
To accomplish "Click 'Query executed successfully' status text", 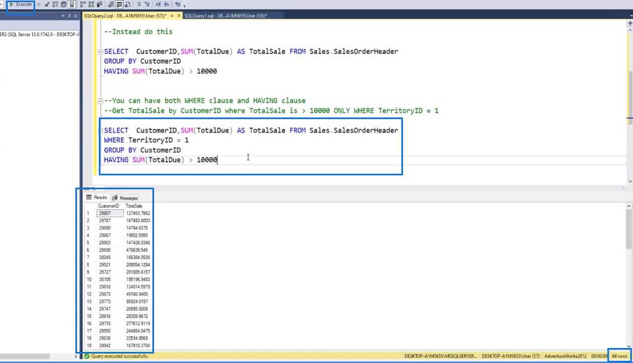I will point(119,356).
